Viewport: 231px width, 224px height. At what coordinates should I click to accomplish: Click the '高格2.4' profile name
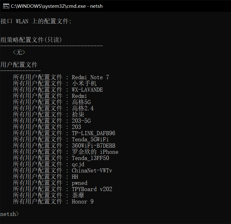point(83,108)
